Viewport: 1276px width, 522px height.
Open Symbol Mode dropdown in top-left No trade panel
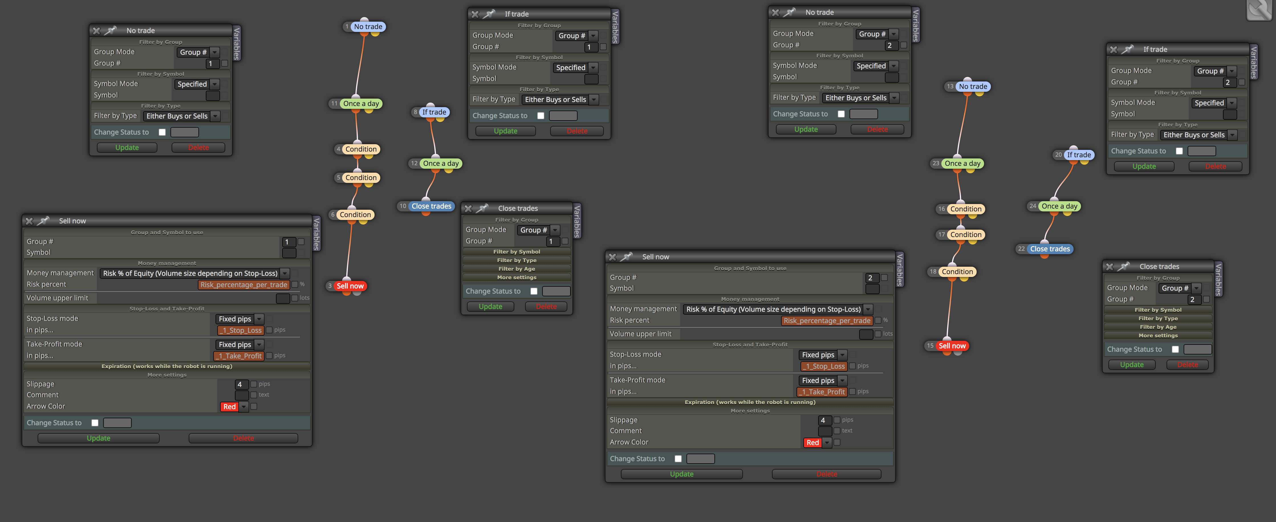tap(197, 84)
